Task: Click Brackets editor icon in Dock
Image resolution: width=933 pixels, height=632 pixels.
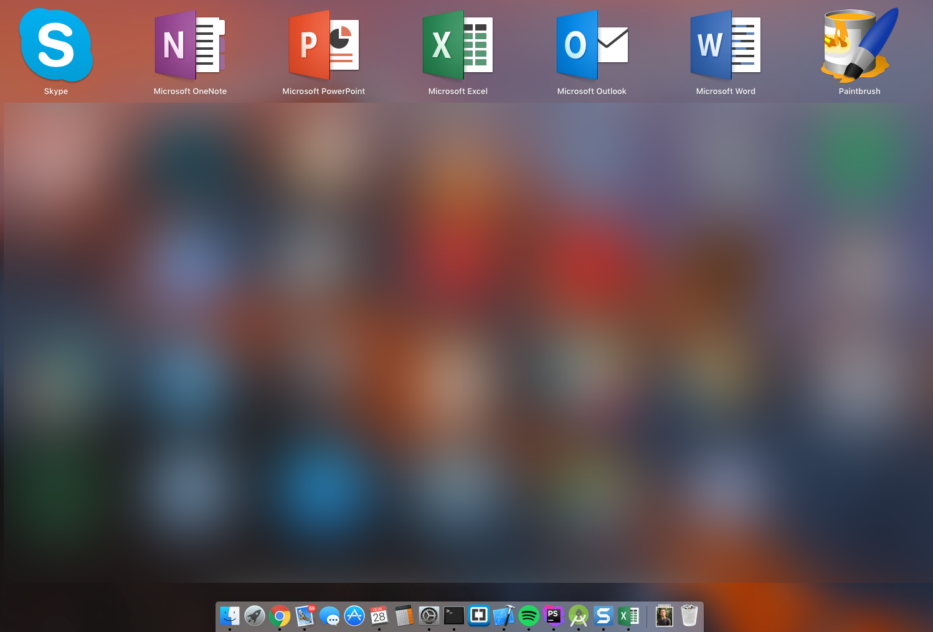Action: [x=479, y=616]
